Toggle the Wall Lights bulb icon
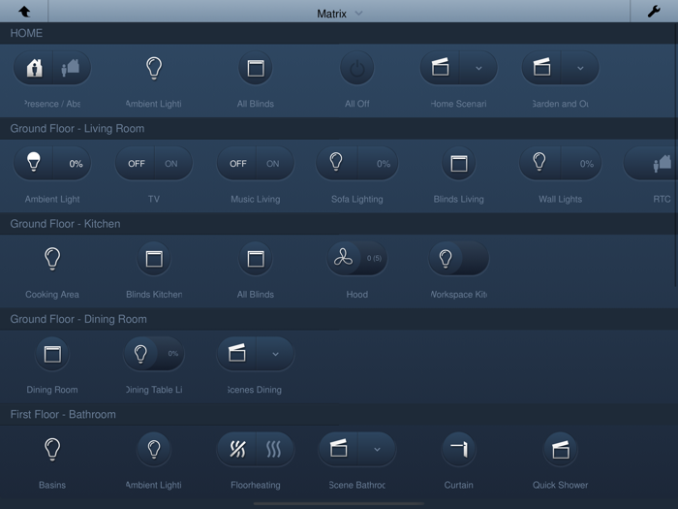This screenshot has width=678, height=509. pos(539,163)
